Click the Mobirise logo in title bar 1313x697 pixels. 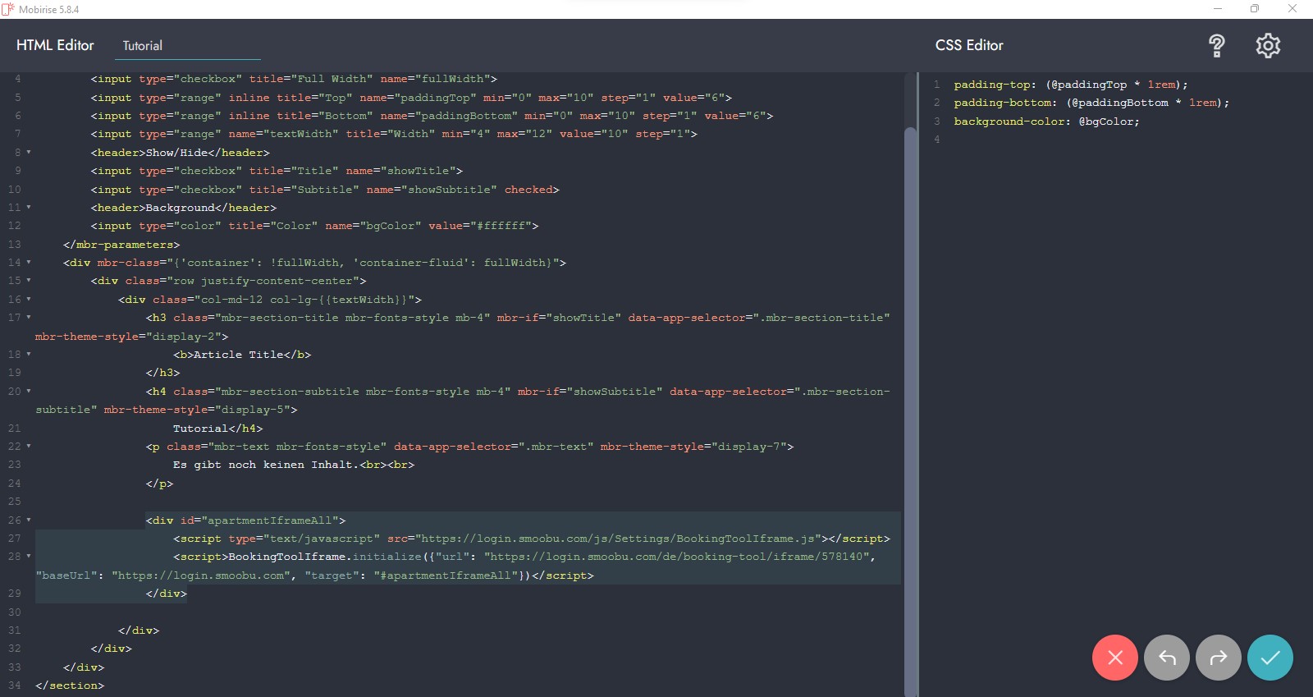click(x=8, y=9)
